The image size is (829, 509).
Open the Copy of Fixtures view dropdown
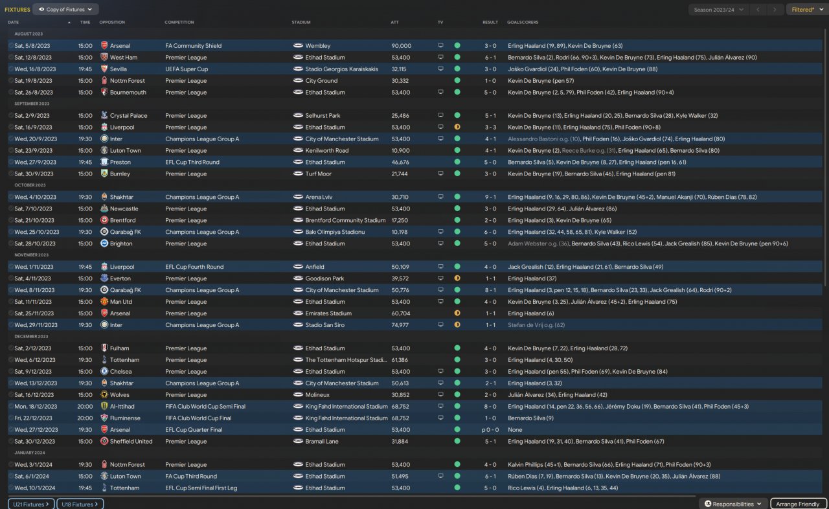(x=65, y=9)
